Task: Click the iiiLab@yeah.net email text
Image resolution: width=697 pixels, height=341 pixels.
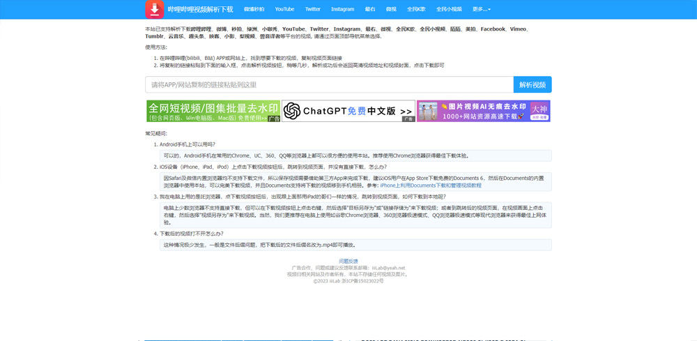Action: click(388, 268)
